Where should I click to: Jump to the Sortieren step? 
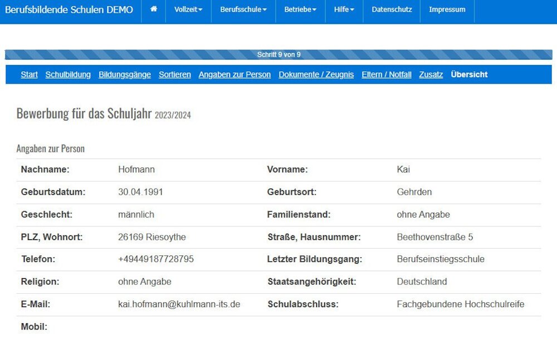pos(175,75)
